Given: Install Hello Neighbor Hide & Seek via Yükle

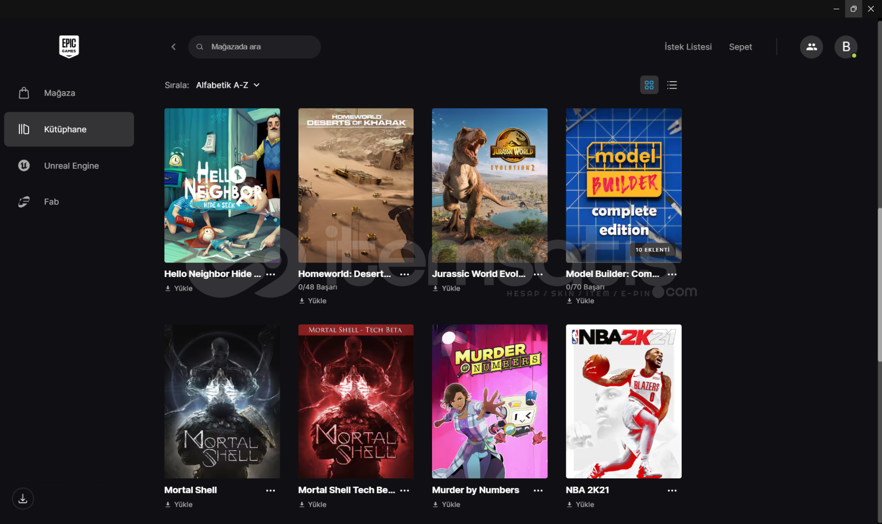Looking at the screenshot, I should pyautogui.click(x=179, y=288).
